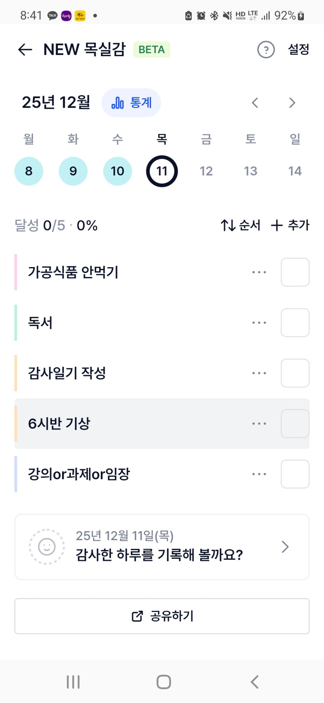Open the 통계 statistics chart

tap(131, 103)
